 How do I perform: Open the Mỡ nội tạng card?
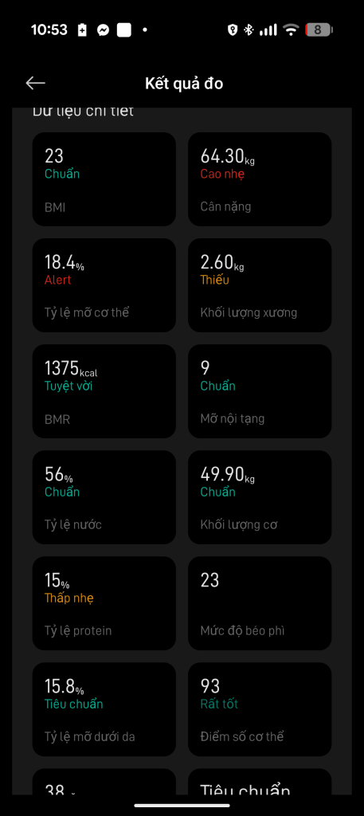point(260,391)
